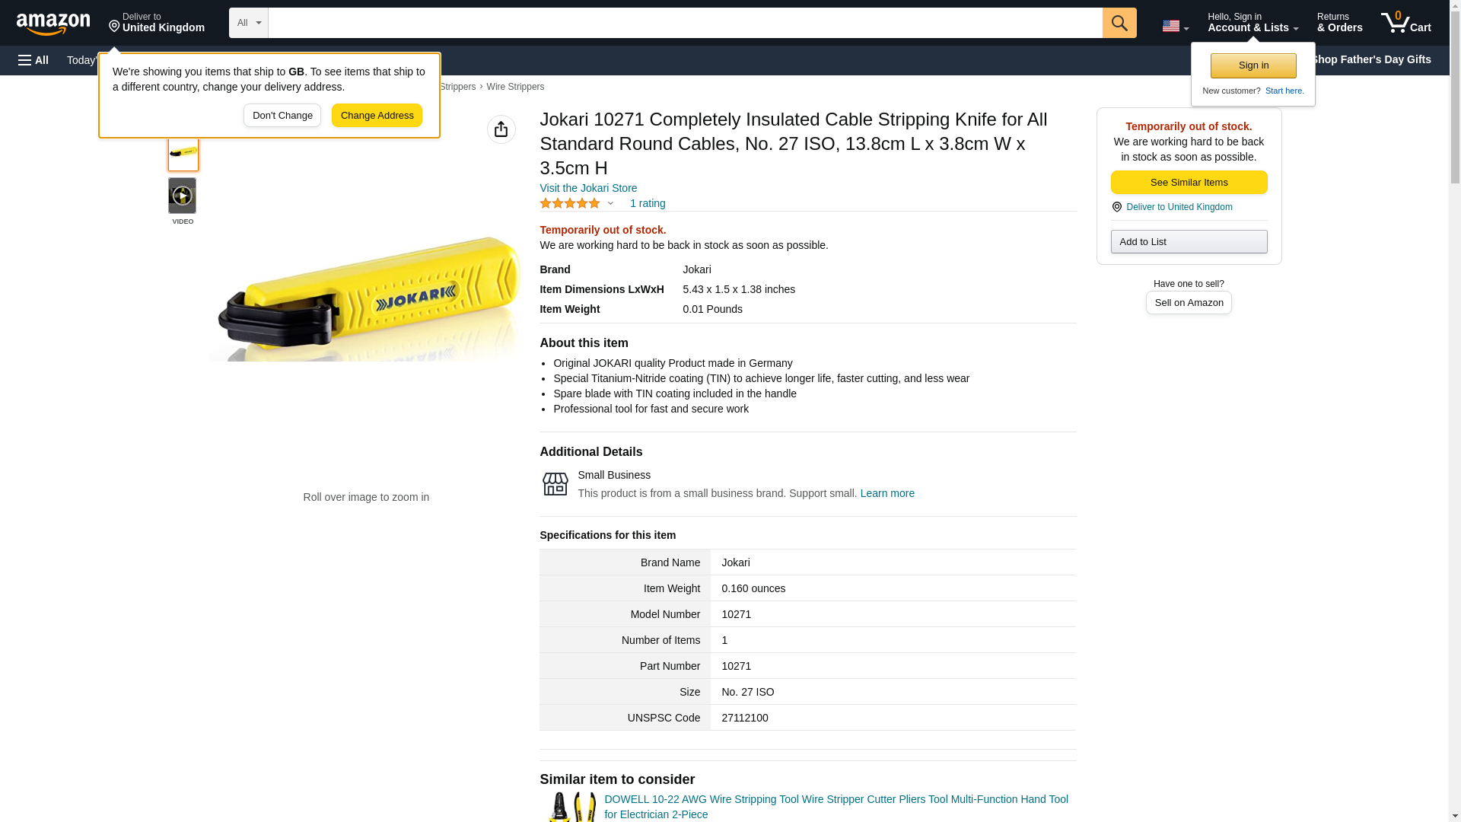The image size is (1461, 822).
Task: Click the Sign in button
Action: pos(1253,65)
